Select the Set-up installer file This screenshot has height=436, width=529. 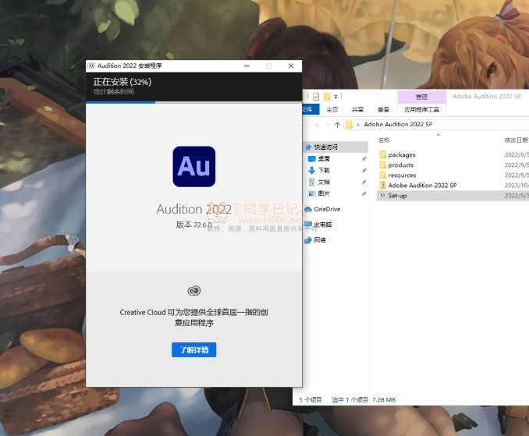point(397,196)
